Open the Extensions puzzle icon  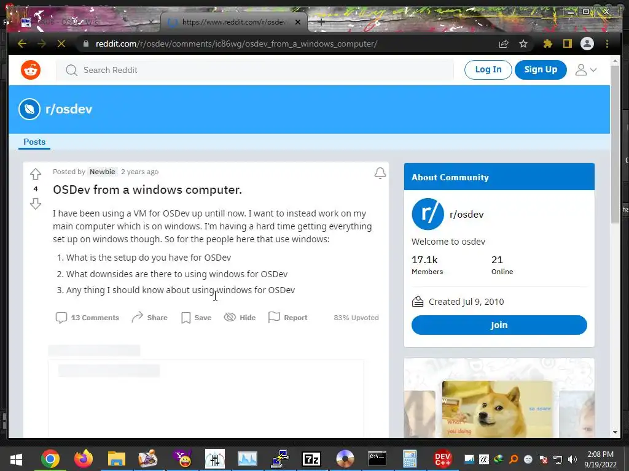(x=547, y=44)
